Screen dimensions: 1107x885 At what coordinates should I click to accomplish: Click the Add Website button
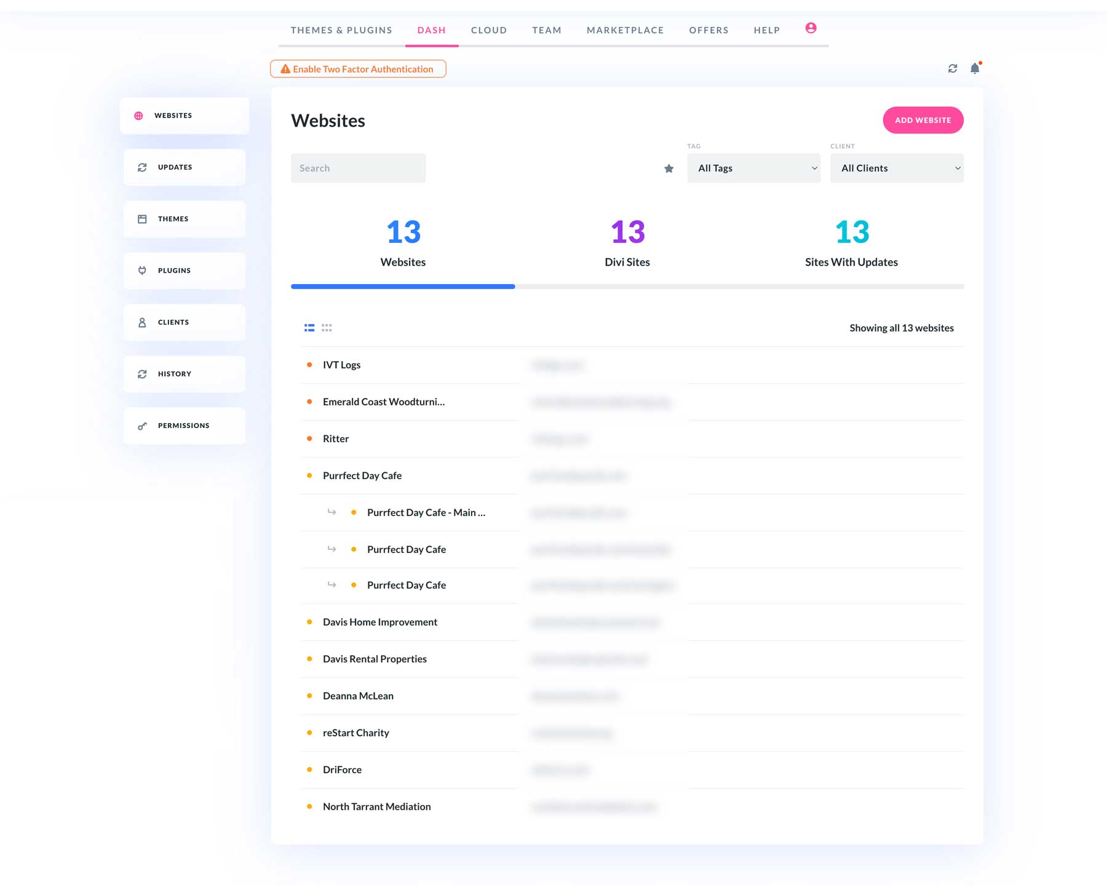point(922,120)
